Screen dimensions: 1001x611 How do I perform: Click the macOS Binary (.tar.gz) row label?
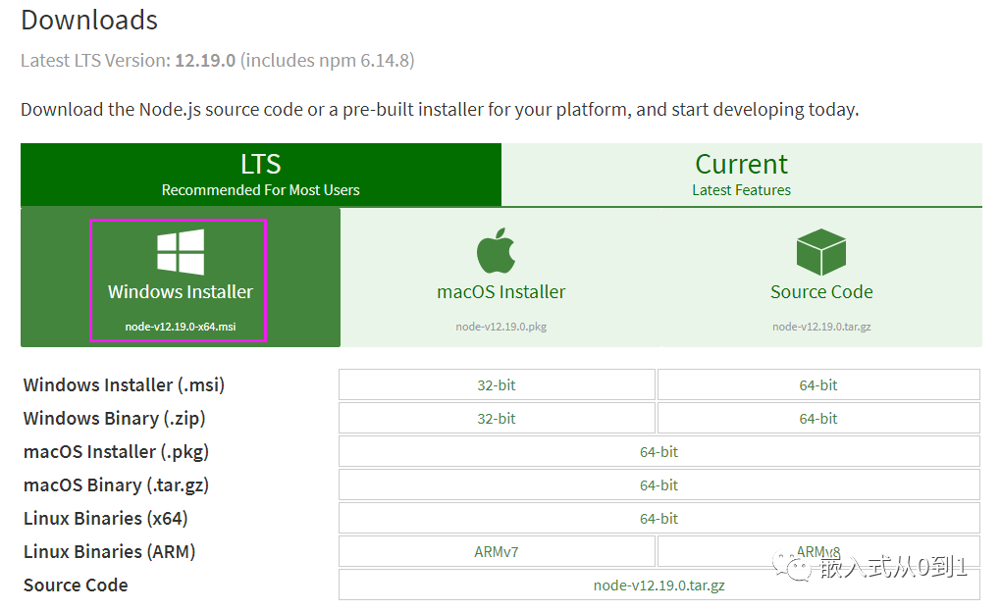point(116,485)
